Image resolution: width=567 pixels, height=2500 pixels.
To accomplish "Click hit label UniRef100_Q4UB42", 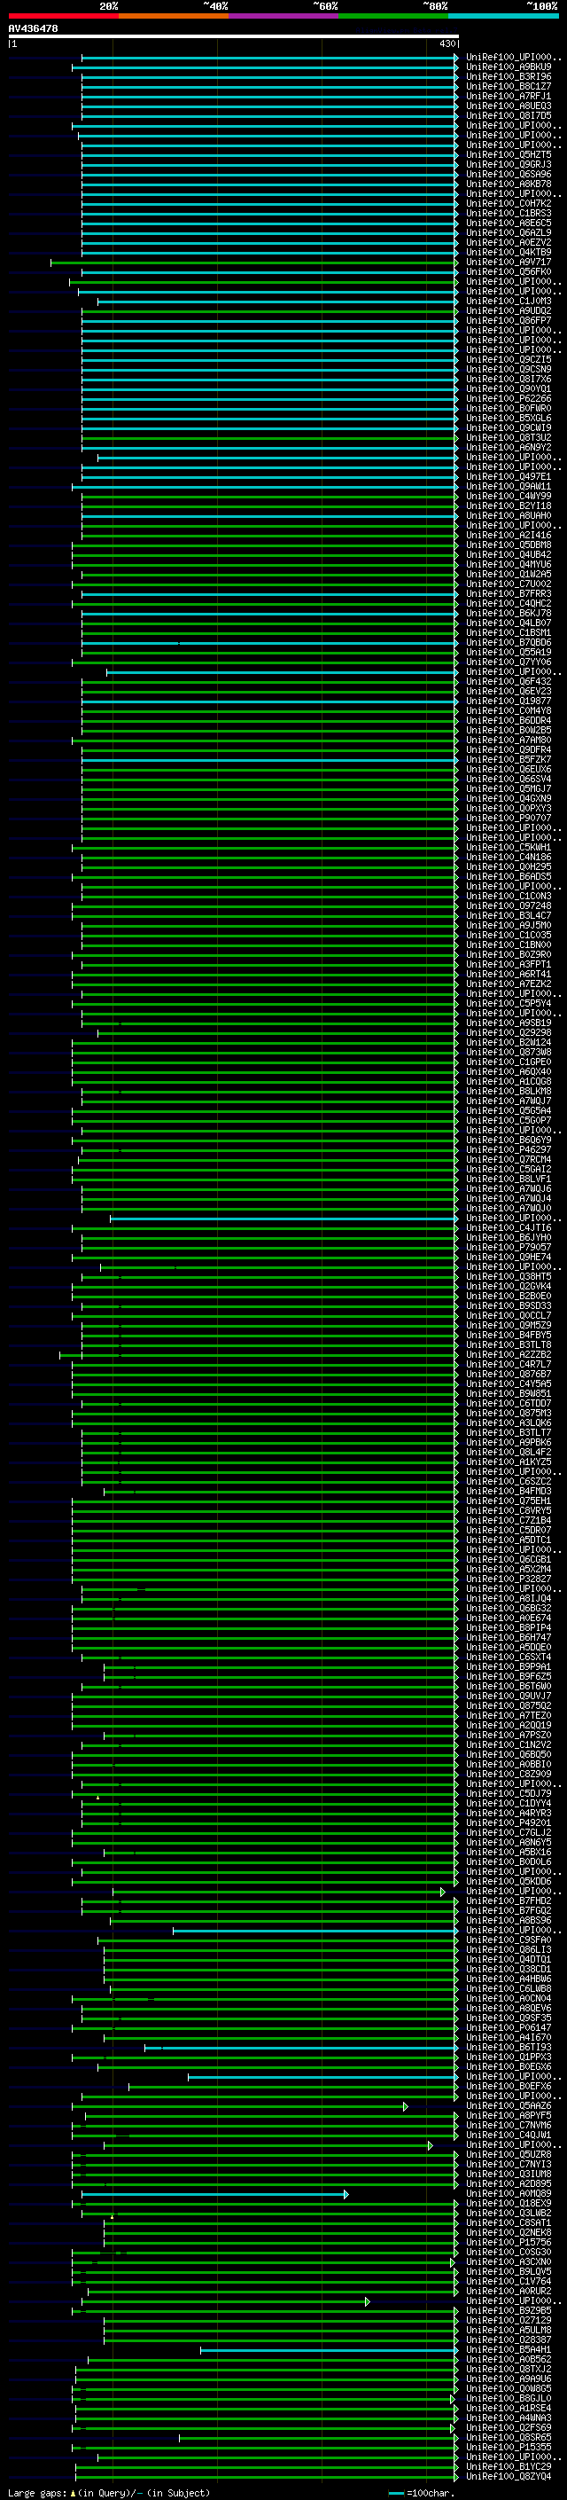I will pyautogui.click(x=509, y=555).
